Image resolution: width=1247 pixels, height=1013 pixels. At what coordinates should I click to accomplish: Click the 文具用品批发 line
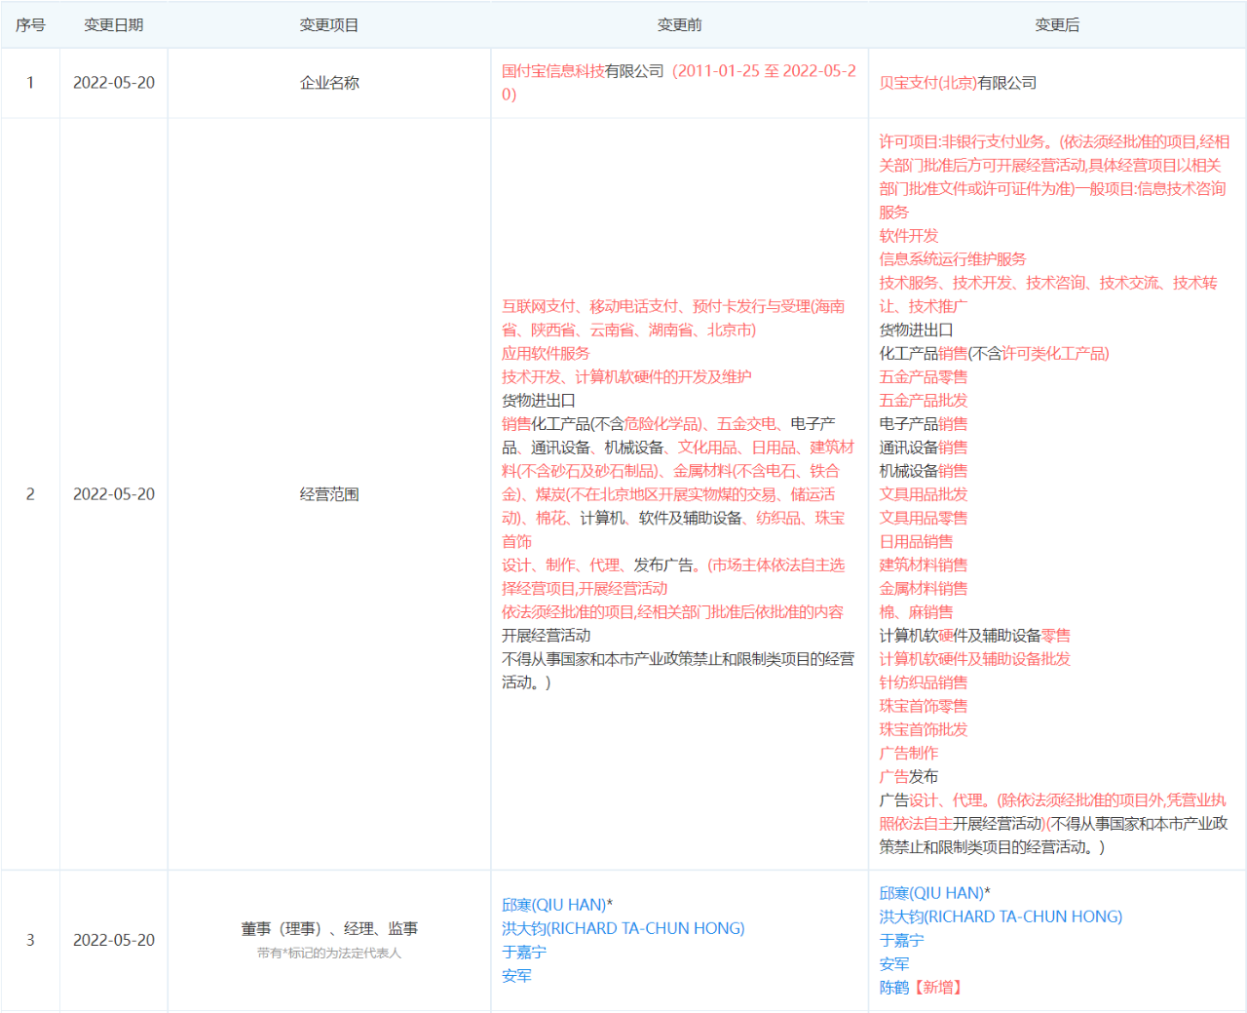tap(923, 494)
